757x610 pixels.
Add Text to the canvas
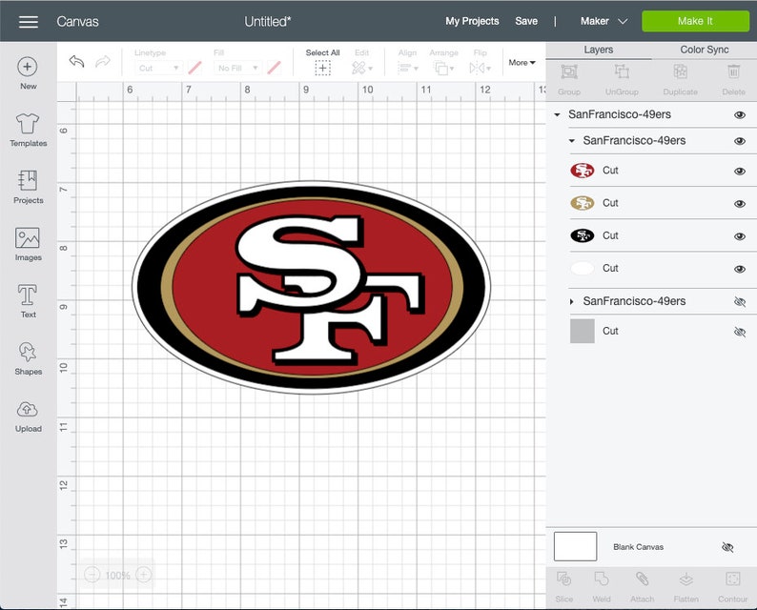tap(28, 301)
